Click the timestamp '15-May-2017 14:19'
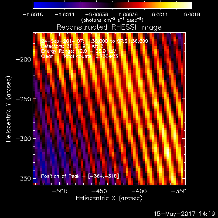This screenshot has width=218, height=218. pyautogui.click(x=184, y=214)
